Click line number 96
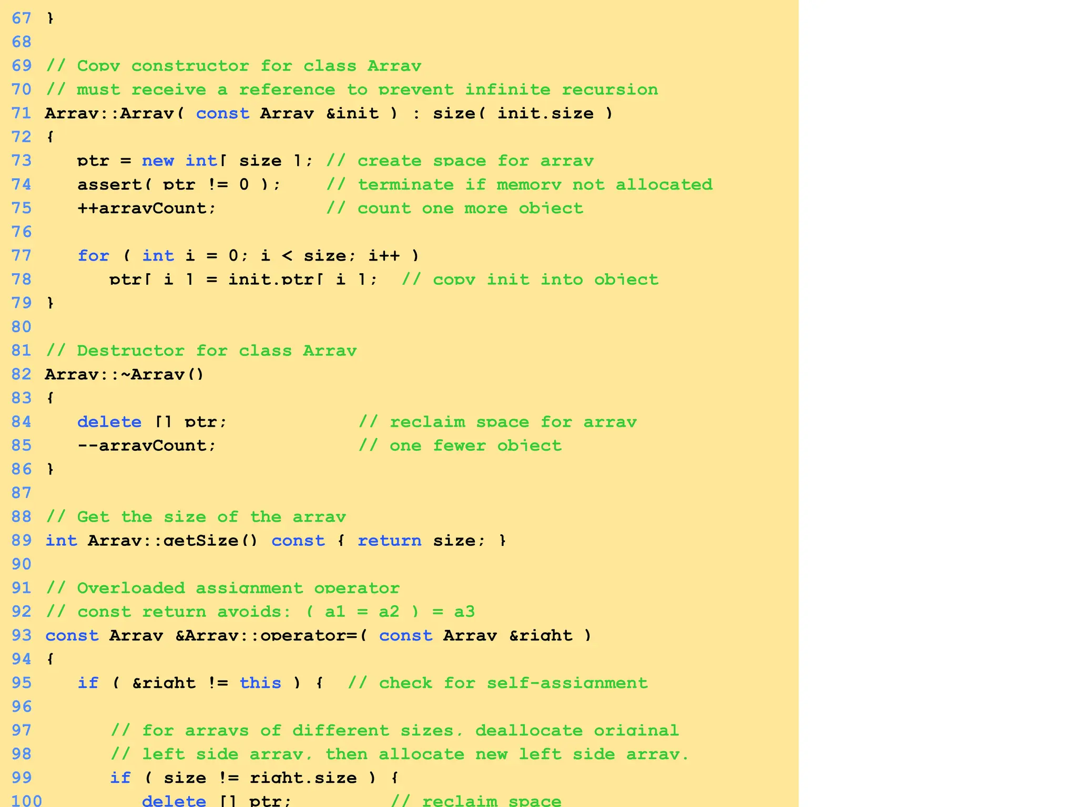Image resolution: width=1077 pixels, height=807 pixels. 22,707
